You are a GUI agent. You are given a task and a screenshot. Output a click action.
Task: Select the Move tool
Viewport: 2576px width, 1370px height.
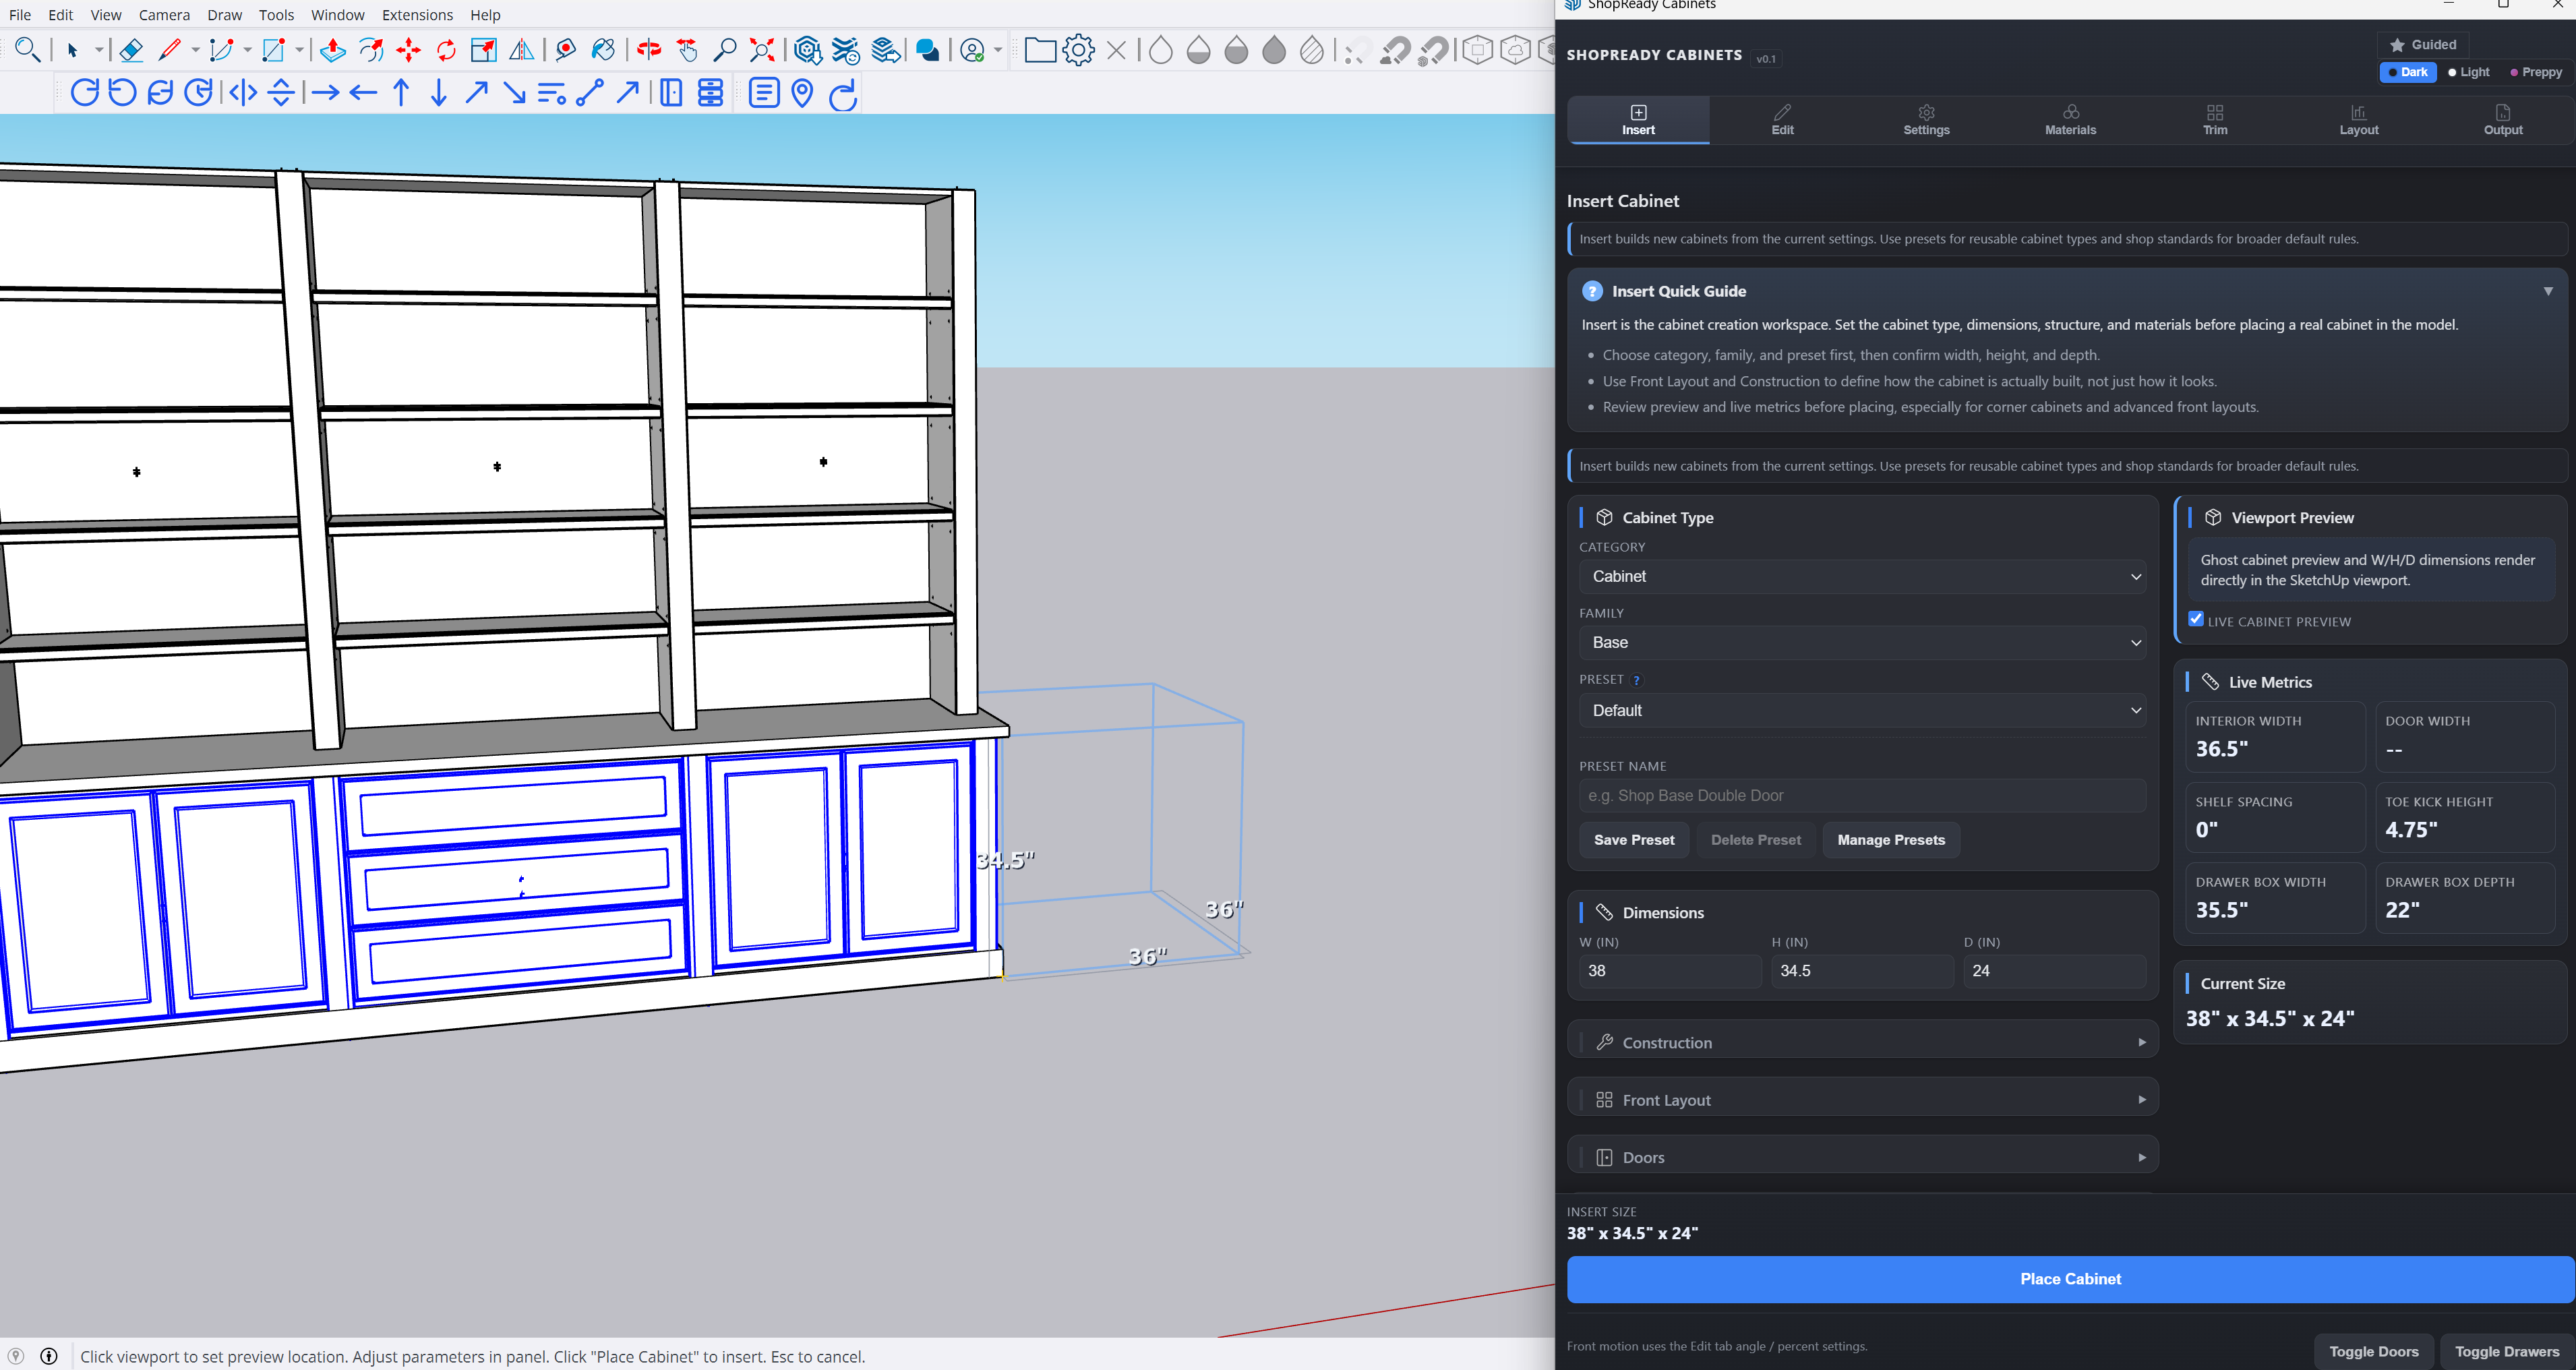409,50
